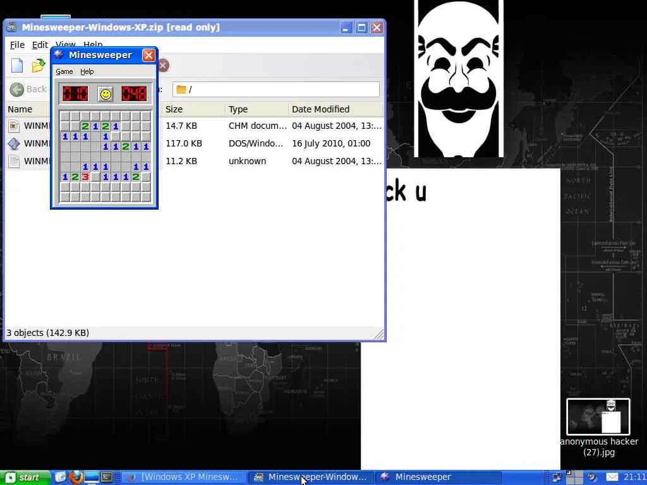Click the file manager icon beside Start

click(x=61, y=477)
